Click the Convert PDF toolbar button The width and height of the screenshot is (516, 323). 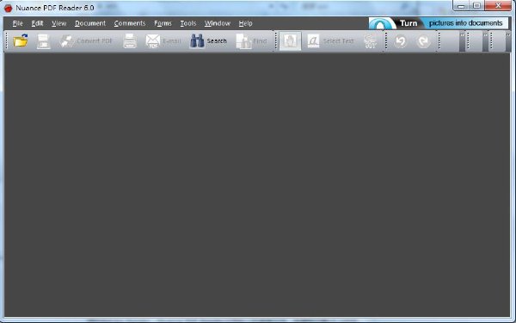pos(86,41)
